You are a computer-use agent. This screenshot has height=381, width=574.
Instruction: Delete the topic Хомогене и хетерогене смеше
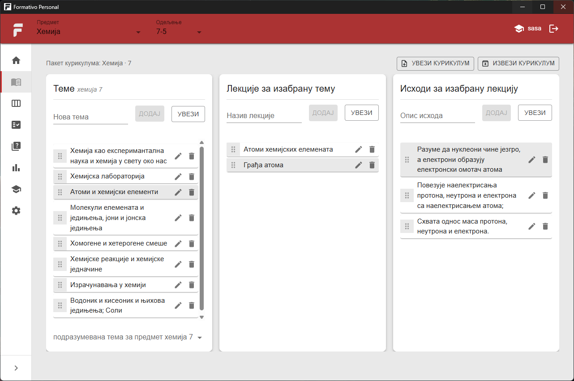coord(192,244)
